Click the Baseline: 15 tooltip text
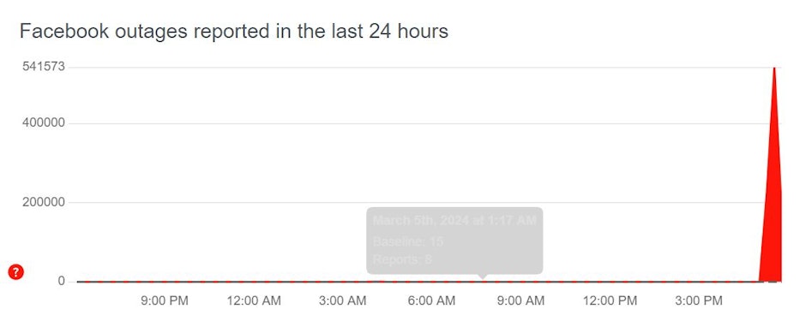The image size is (806, 327). [x=407, y=241]
